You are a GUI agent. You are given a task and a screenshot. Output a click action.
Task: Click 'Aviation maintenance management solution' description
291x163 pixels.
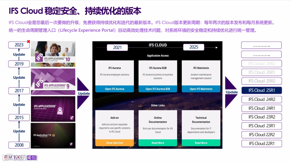click(201, 77)
